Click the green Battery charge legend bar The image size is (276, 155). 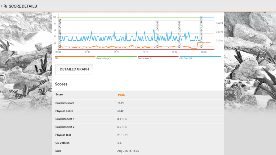click(117, 57)
